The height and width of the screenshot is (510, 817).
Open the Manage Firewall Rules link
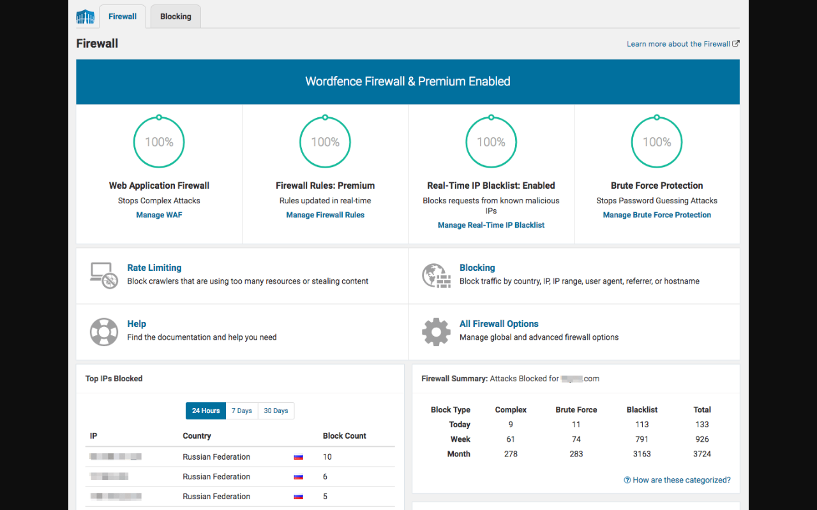(326, 215)
